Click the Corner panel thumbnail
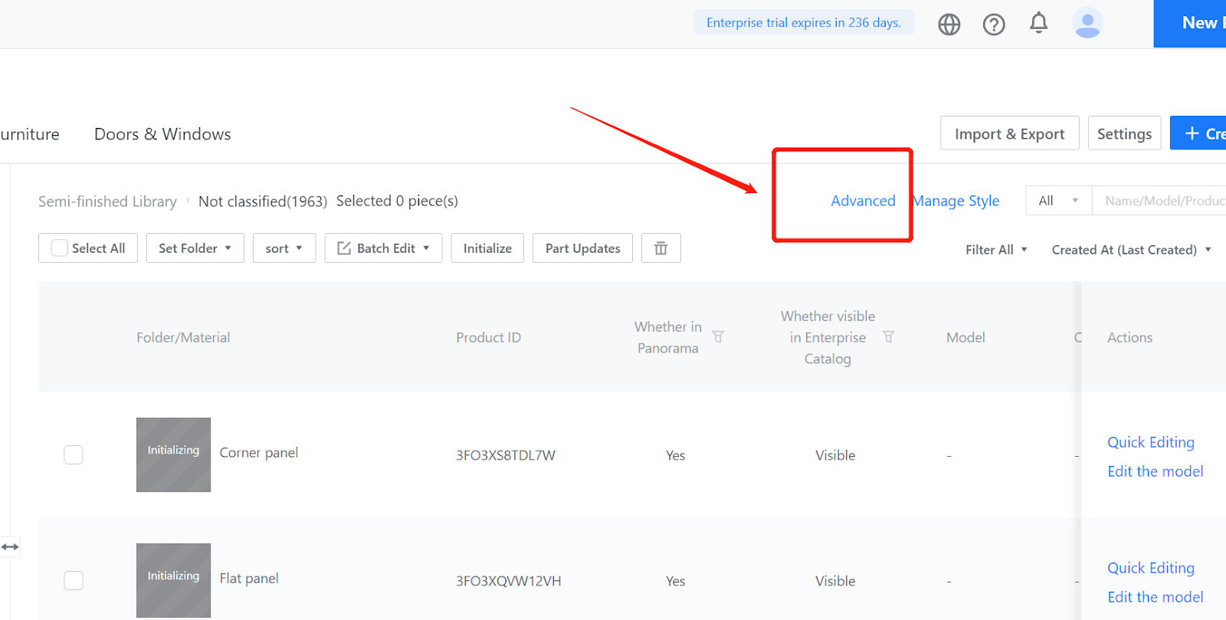The image size is (1226, 620). pos(173,454)
